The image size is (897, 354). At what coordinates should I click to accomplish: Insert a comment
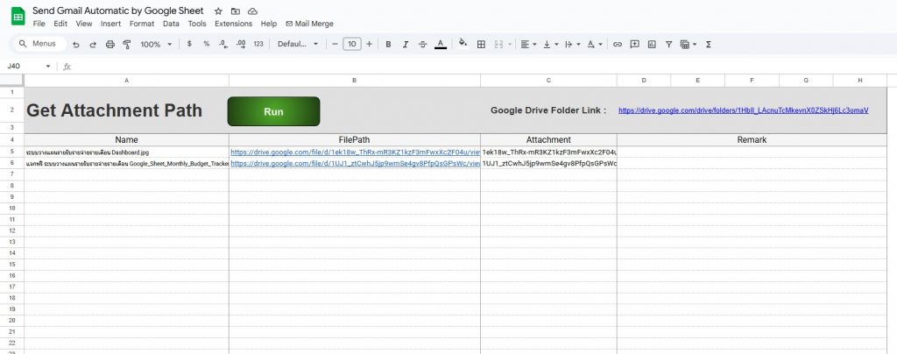[x=634, y=44]
